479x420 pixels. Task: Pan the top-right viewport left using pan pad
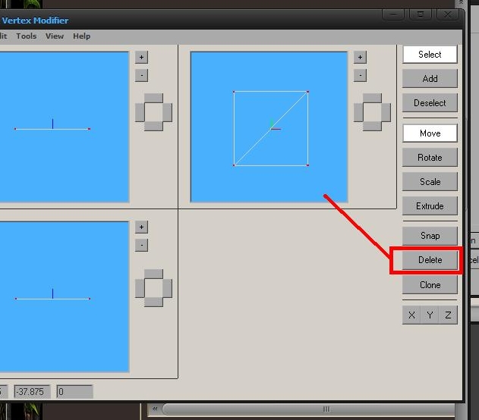point(358,112)
